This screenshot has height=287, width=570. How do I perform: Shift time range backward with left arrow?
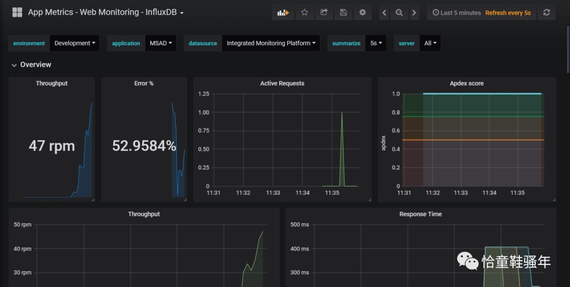click(384, 13)
